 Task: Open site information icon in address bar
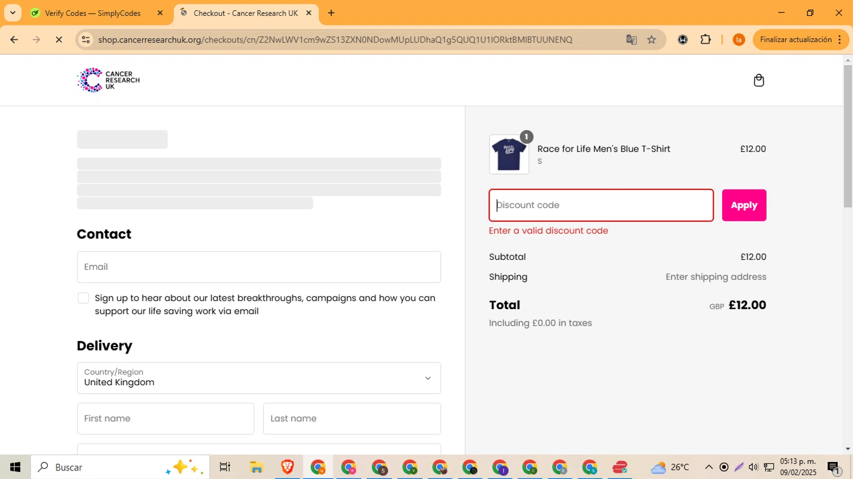pyautogui.click(x=86, y=40)
